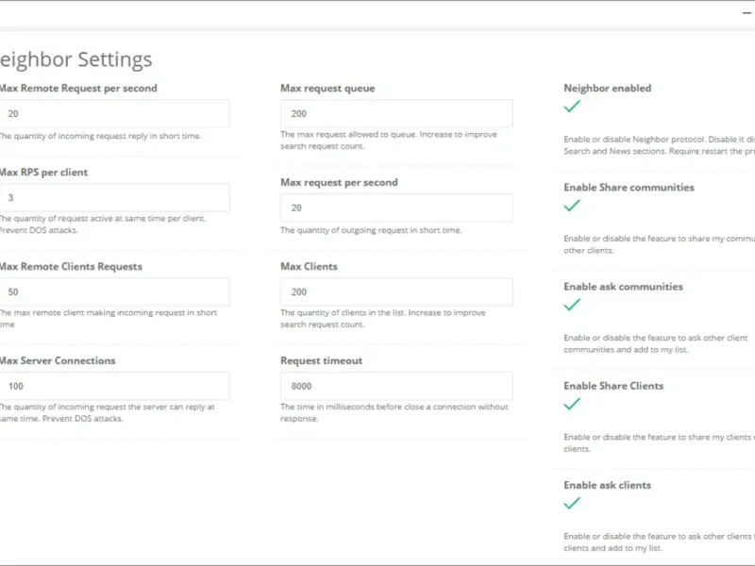Viewport: 755px width, 566px height.
Task: Focus the Max request queue field
Action: click(396, 113)
